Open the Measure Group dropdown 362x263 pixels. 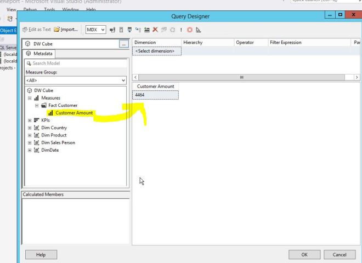pos(123,81)
